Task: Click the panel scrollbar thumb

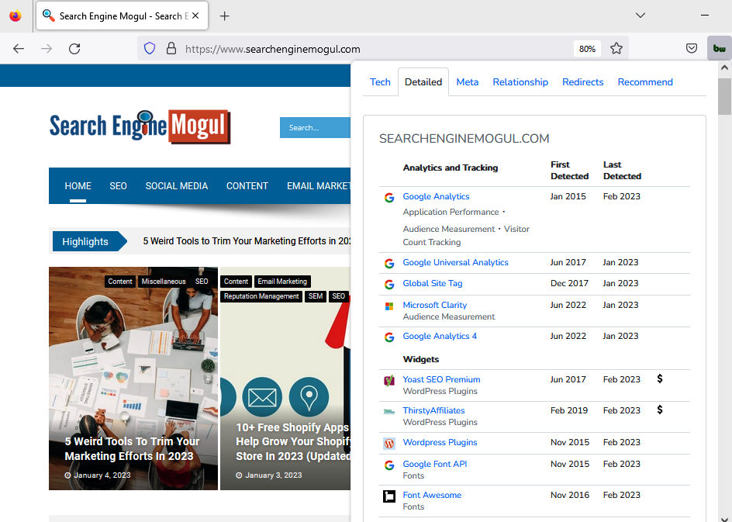Action: click(724, 96)
